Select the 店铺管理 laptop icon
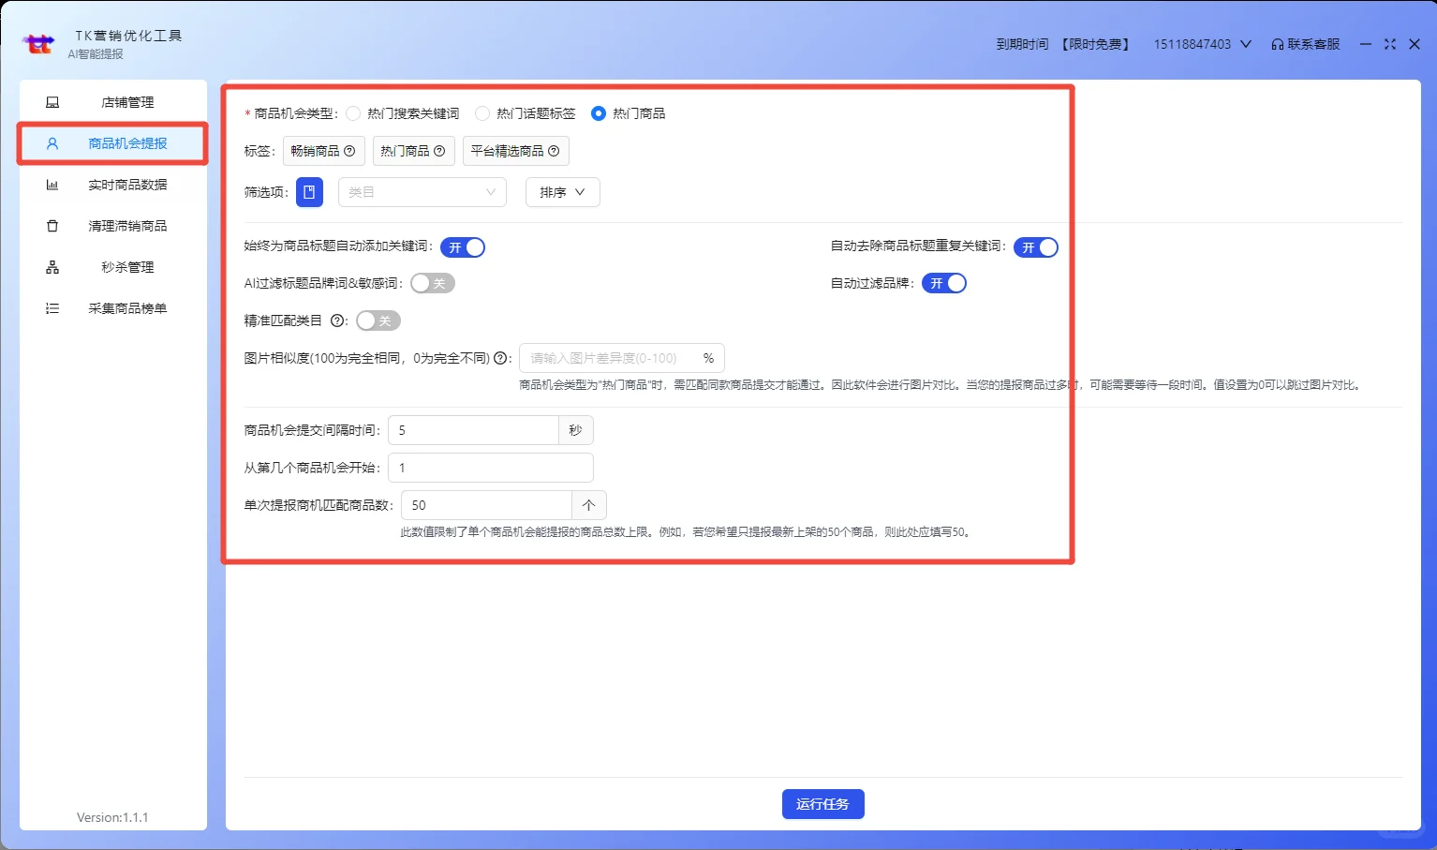The width and height of the screenshot is (1437, 850). click(52, 101)
